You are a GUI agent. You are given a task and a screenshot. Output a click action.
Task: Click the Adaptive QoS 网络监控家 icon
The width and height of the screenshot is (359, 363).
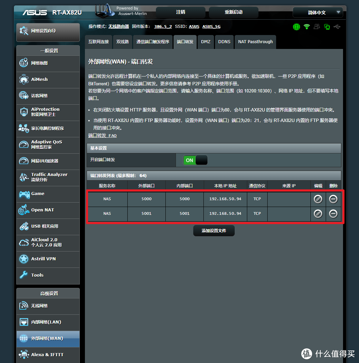pyautogui.click(x=23, y=144)
